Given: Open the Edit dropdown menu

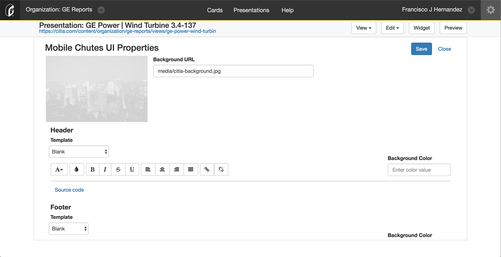Looking at the screenshot, I should tap(393, 28).
